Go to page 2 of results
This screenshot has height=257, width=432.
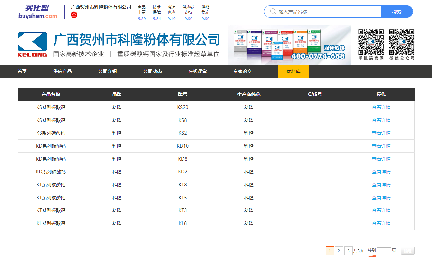tap(339, 251)
